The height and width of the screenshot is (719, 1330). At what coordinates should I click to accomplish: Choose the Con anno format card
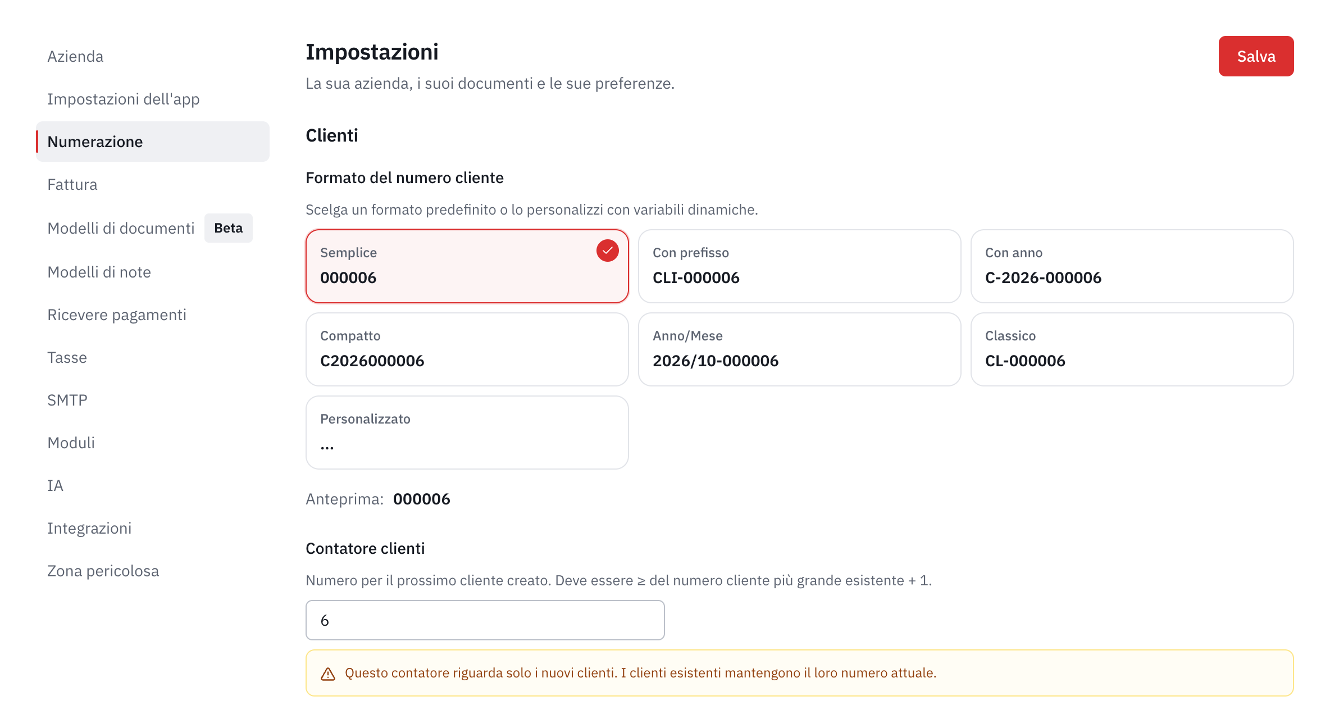pos(1132,266)
